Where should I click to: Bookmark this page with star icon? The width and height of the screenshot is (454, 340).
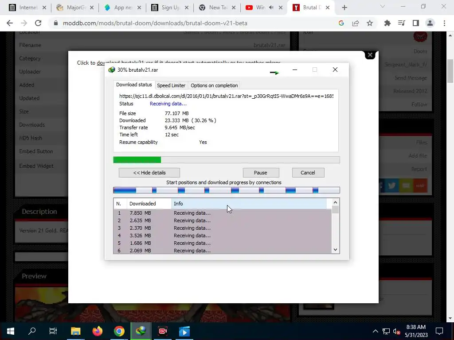click(370, 23)
